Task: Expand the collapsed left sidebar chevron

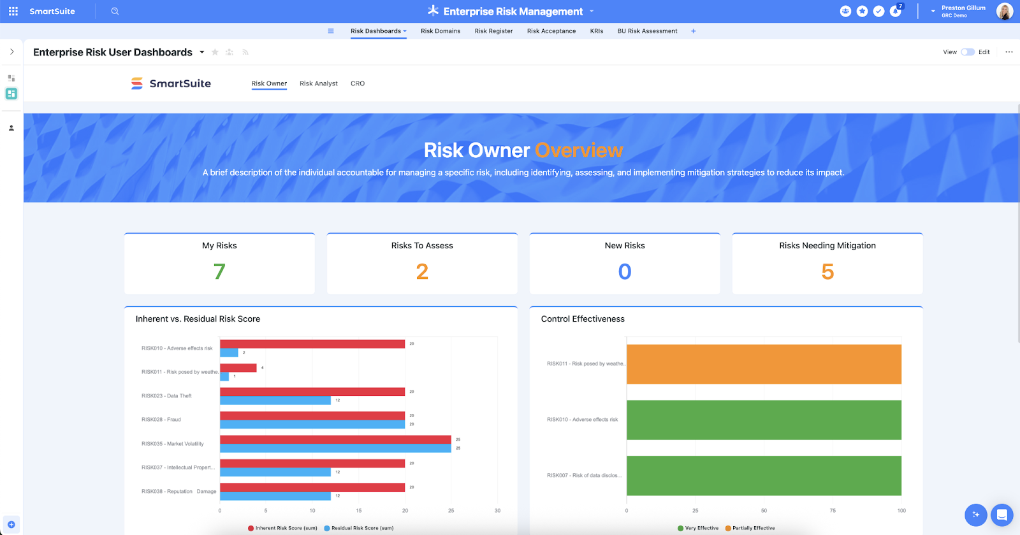Action: point(11,52)
